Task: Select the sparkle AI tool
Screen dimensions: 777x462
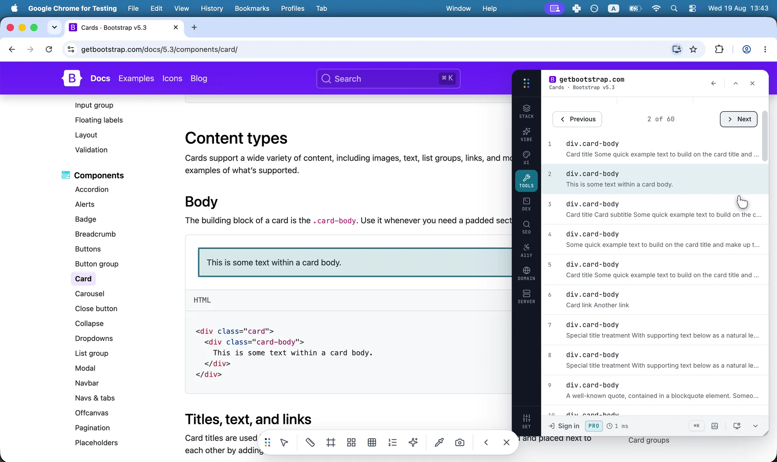Action: pyautogui.click(x=413, y=443)
